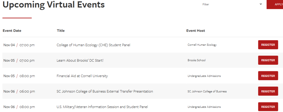Click the Upcoming Virtual Events heading
Viewport: 283px width, 112px height.
pos(53,5)
